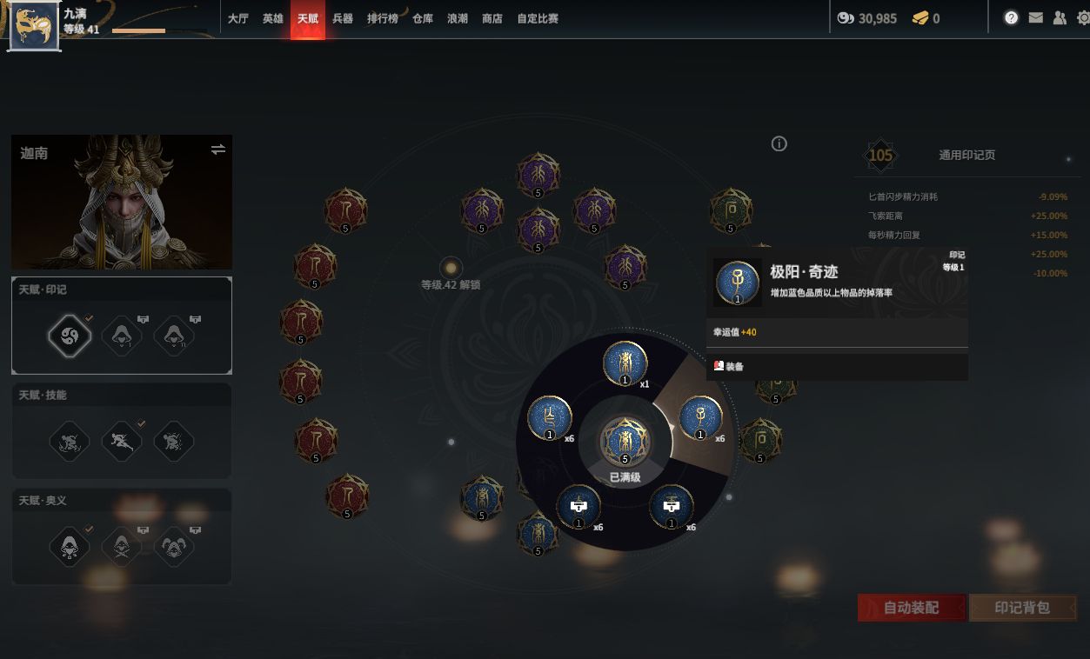Open the settings gear icon

(x=1083, y=17)
